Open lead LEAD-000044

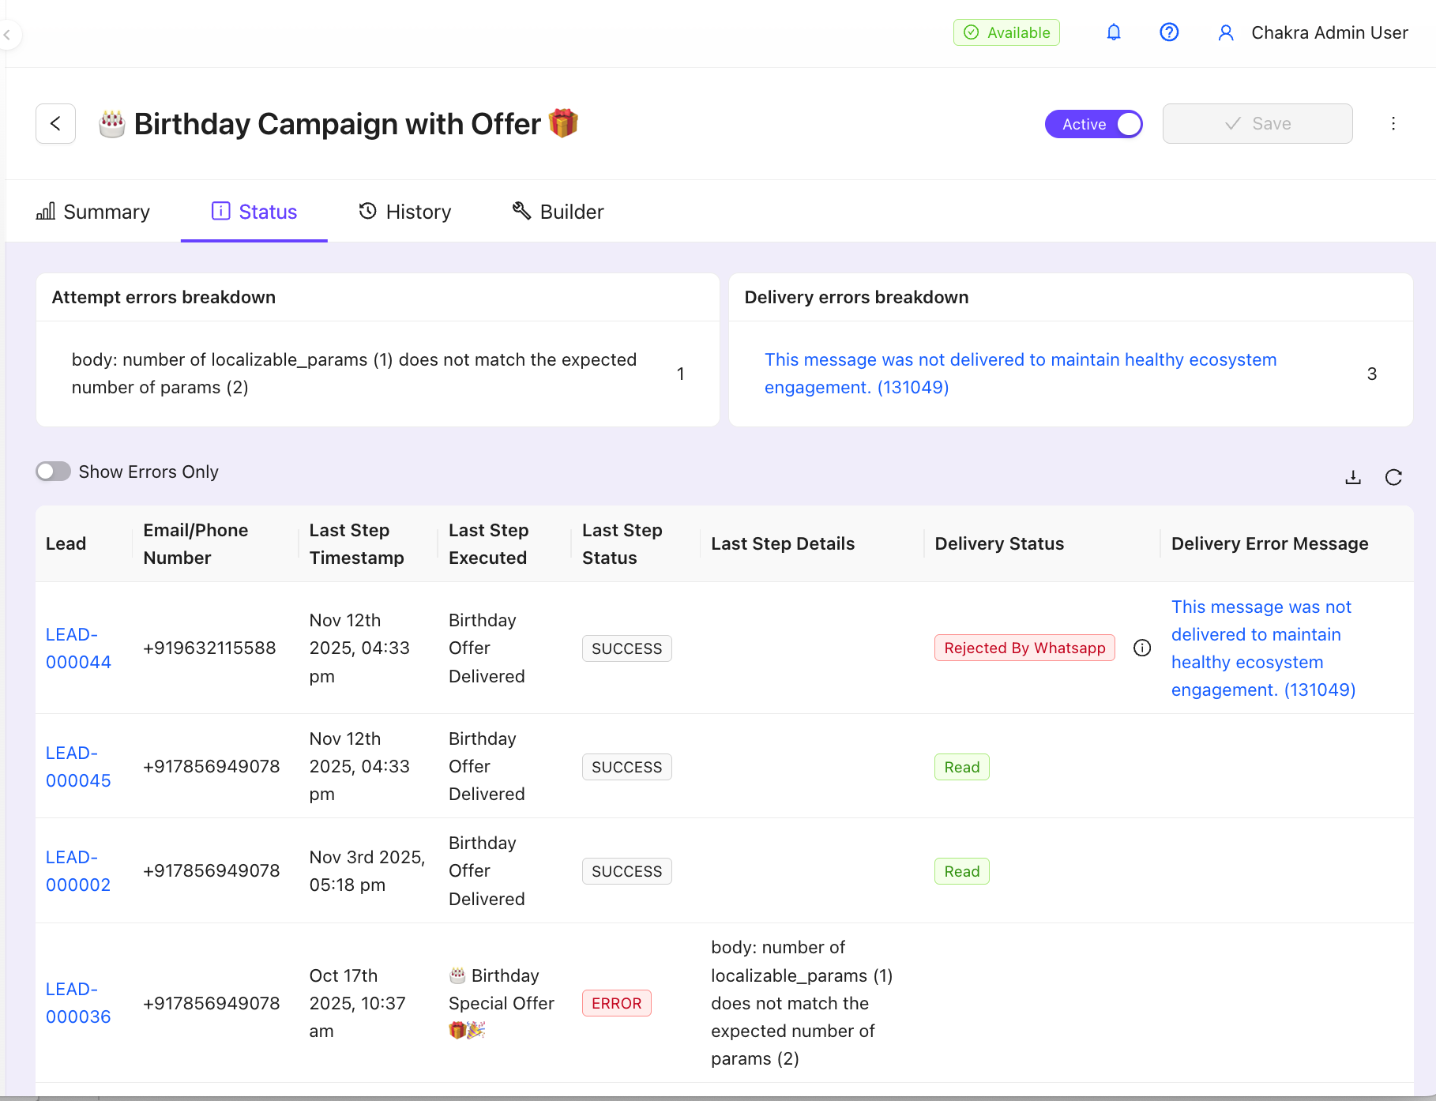click(x=78, y=648)
